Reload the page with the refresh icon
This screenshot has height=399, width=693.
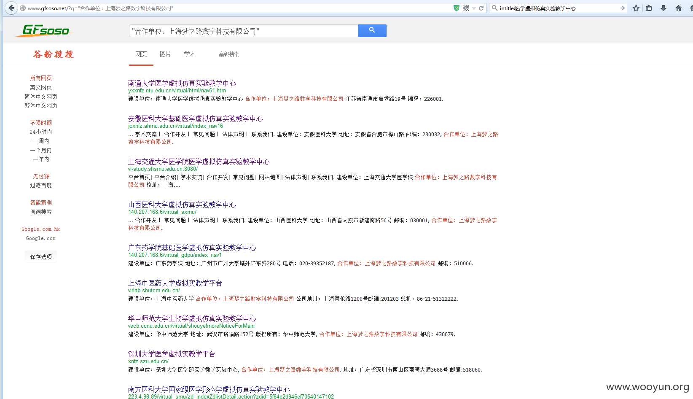click(x=481, y=8)
